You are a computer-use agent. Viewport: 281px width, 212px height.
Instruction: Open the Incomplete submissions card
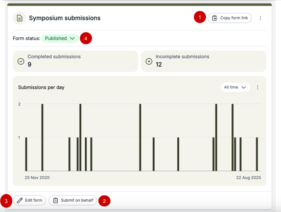pos(203,61)
